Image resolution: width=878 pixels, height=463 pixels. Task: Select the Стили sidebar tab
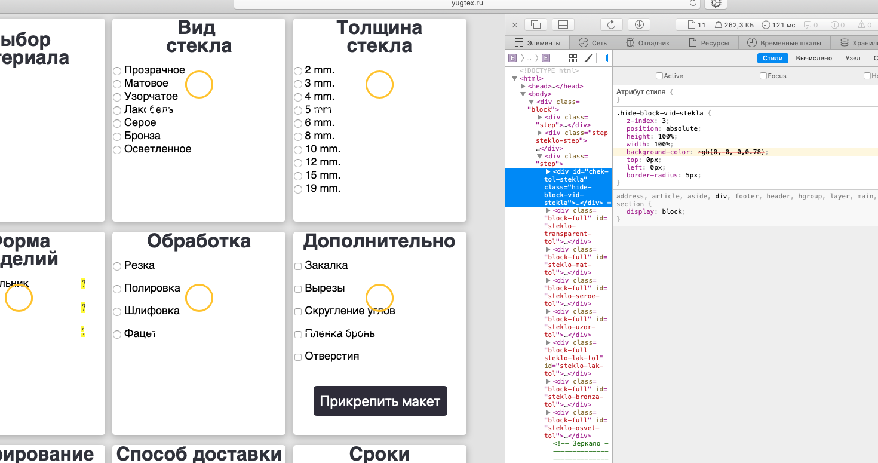(773, 58)
